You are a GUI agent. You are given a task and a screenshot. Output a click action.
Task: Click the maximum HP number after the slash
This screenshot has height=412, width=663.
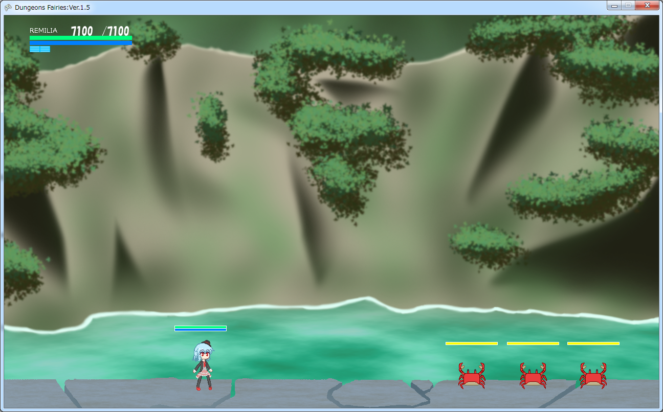[118, 31]
